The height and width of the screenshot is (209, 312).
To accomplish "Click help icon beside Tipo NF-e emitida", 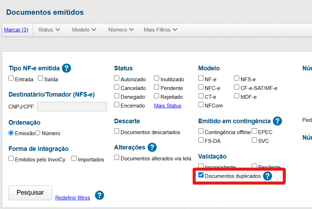I will pyautogui.click(x=66, y=68).
